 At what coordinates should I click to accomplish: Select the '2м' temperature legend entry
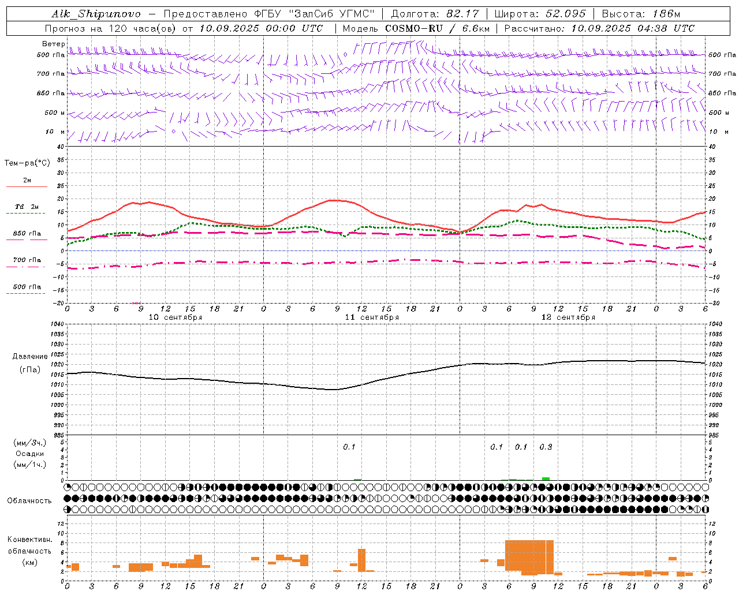tap(27, 181)
